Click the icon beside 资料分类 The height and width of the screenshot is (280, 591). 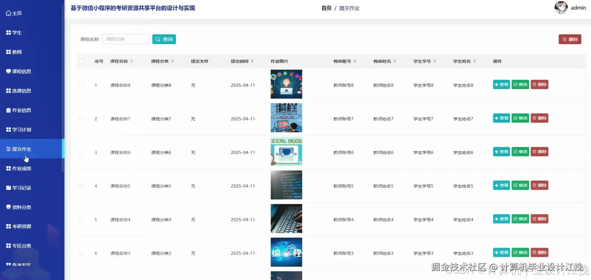[9, 207]
